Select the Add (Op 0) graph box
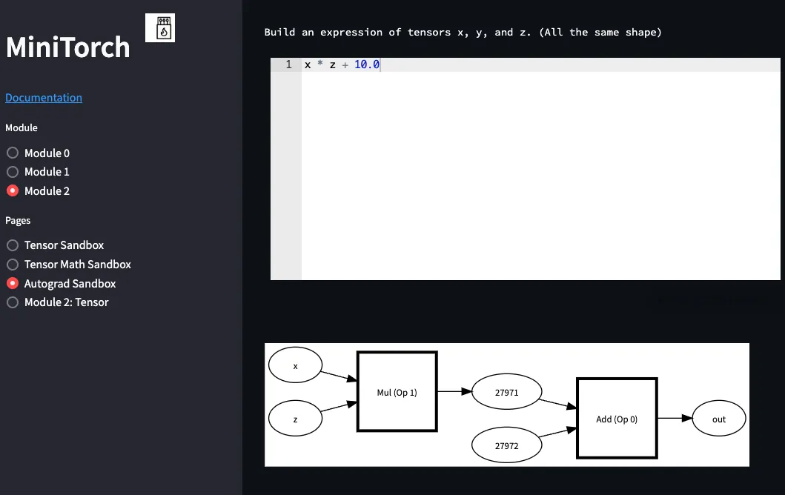The width and height of the screenshot is (785, 495). (x=617, y=419)
